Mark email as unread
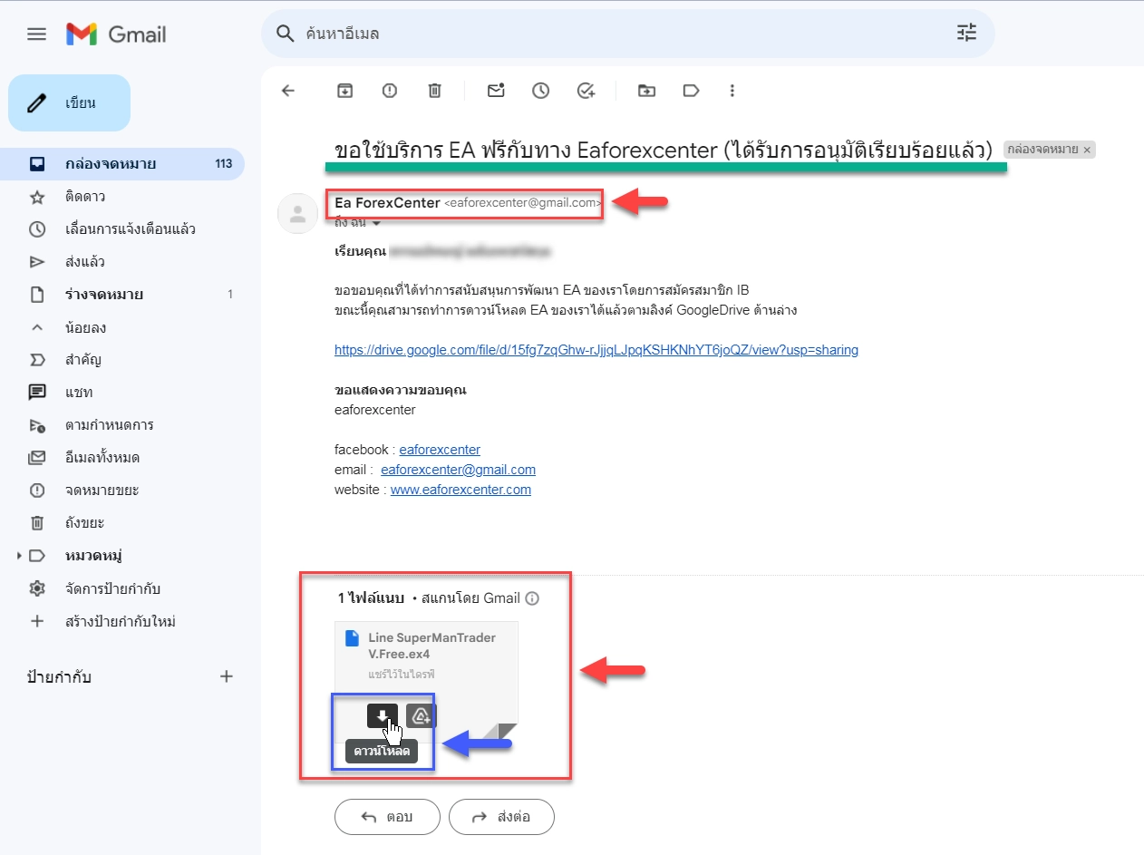This screenshot has width=1144, height=855. coord(496,91)
